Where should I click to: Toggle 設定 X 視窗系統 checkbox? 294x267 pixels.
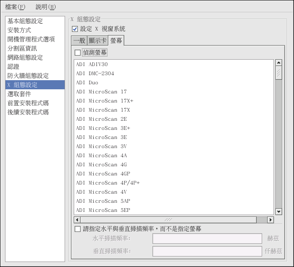75,29
